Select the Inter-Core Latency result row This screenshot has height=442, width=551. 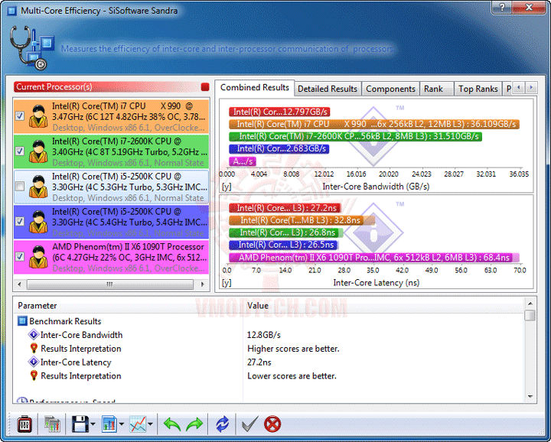[269, 362]
